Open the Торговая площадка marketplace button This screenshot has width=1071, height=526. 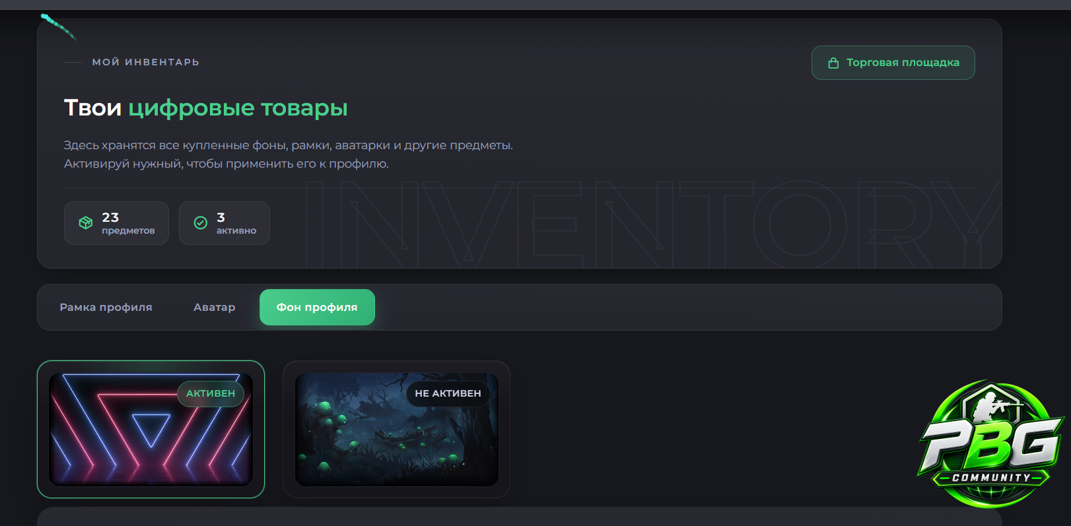coord(893,63)
